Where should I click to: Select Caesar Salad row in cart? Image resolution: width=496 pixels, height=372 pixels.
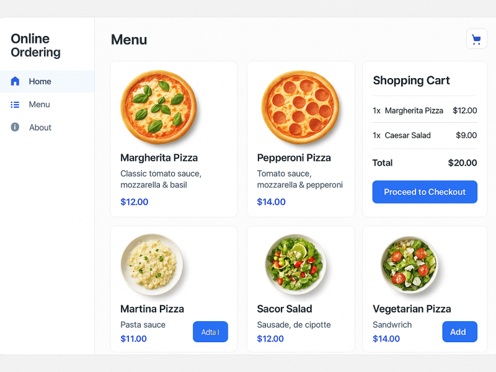pyautogui.click(x=425, y=135)
